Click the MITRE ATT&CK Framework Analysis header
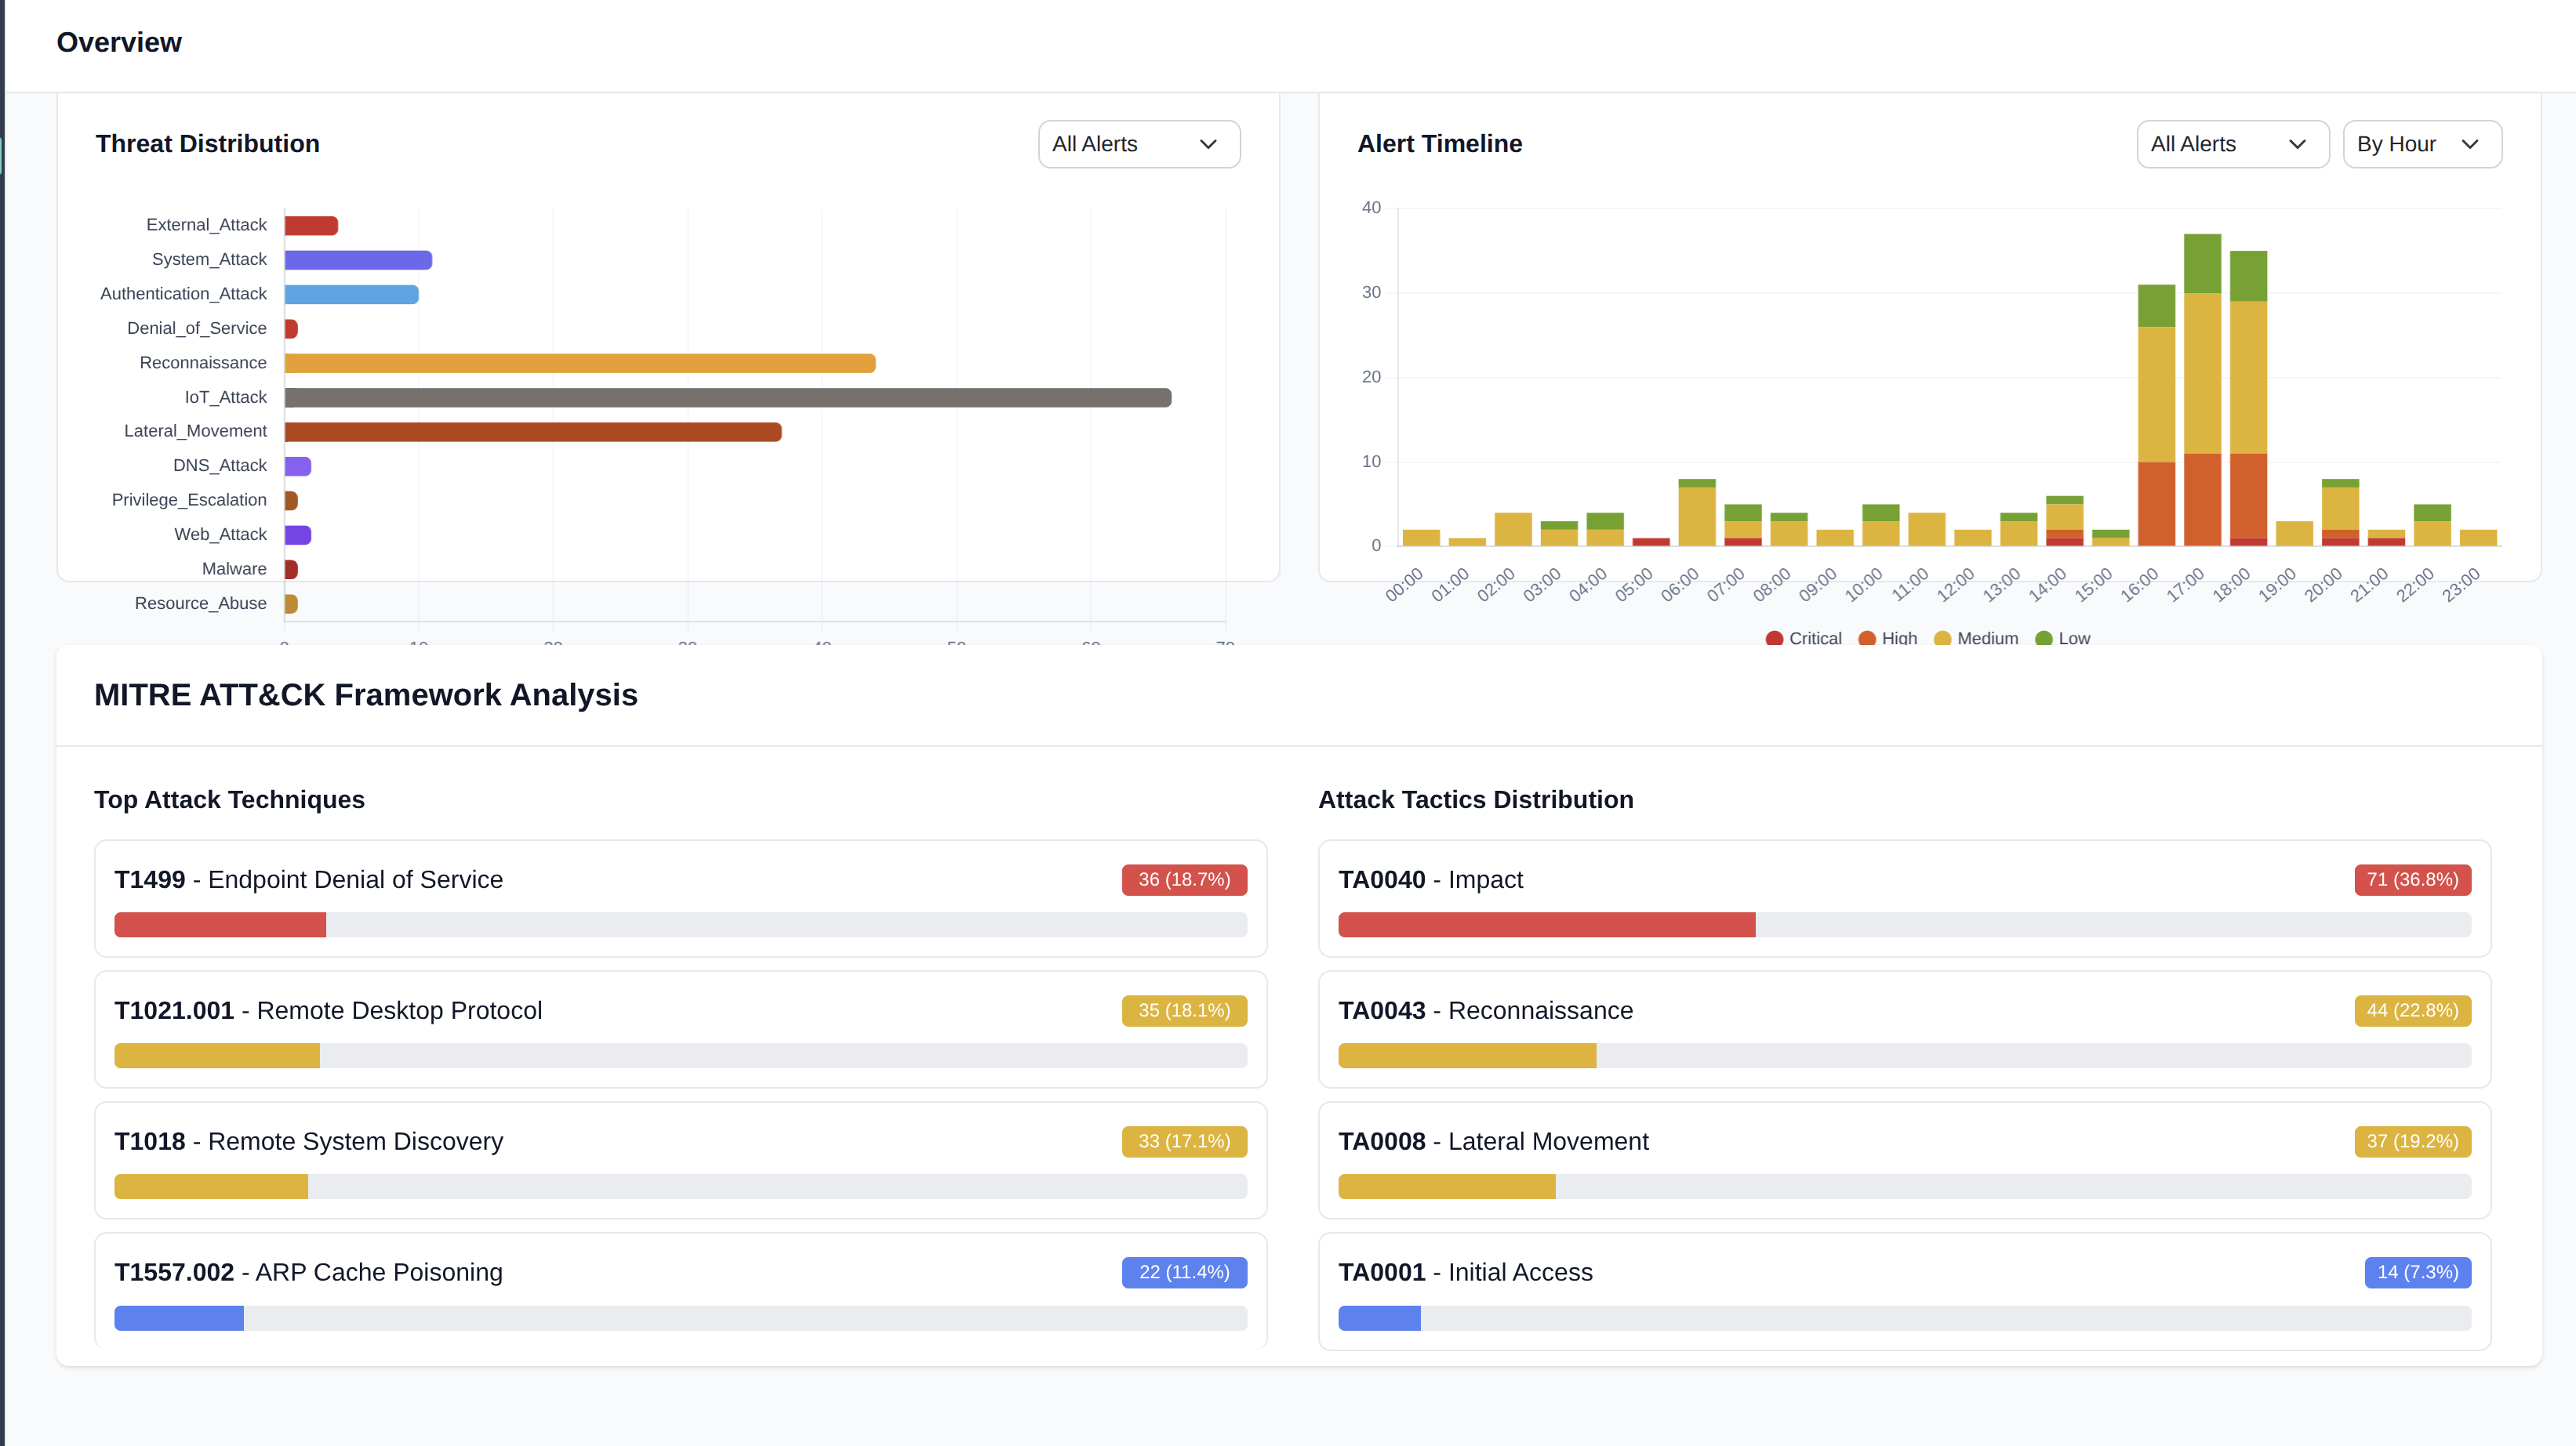Screen dimensions: 2576x1446 pyautogui.click(x=366, y=694)
